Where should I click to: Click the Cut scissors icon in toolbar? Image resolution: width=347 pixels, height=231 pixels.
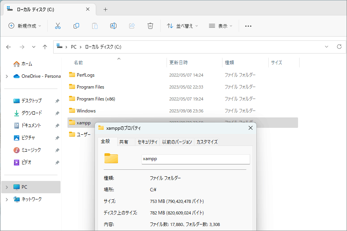pos(58,26)
